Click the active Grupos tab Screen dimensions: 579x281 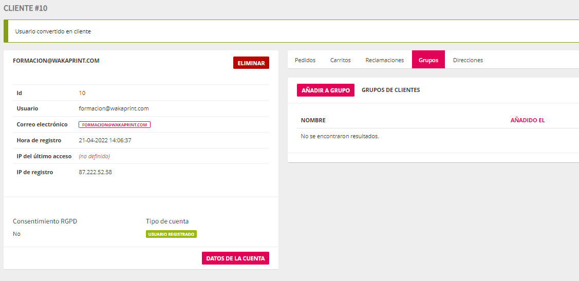[x=428, y=60]
